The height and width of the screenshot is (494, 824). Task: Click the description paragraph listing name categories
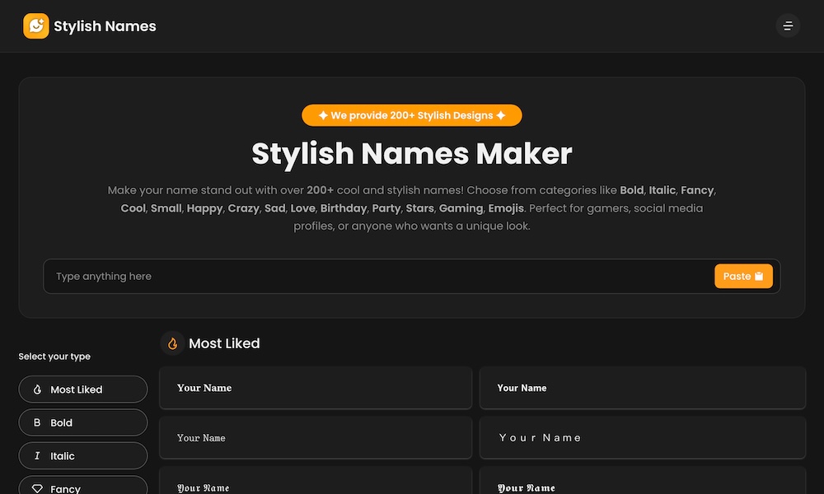pyautogui.click(x=412, y=207)
